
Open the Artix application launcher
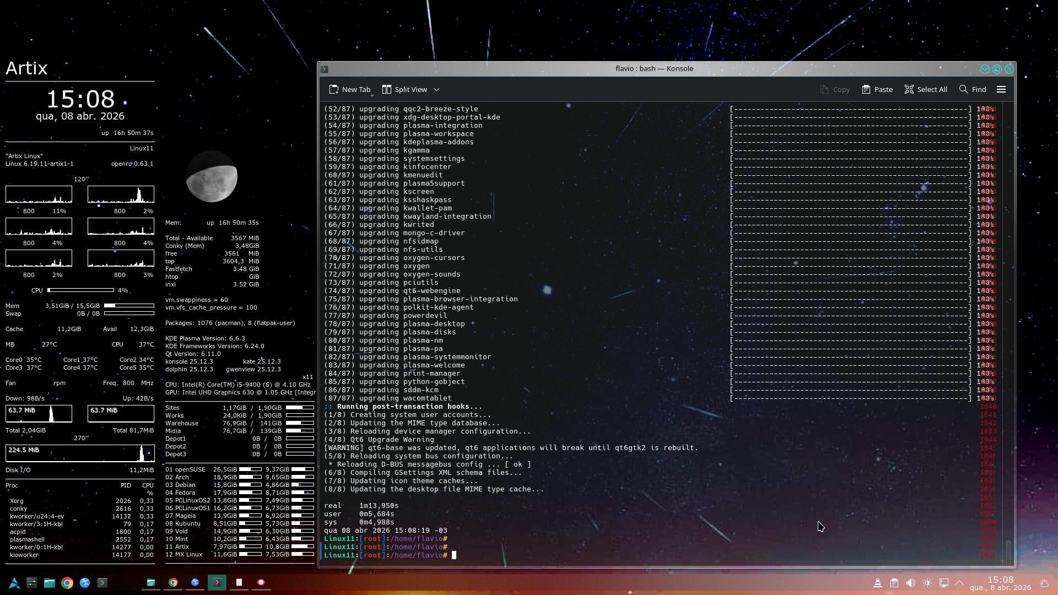(x=14, y=583)
